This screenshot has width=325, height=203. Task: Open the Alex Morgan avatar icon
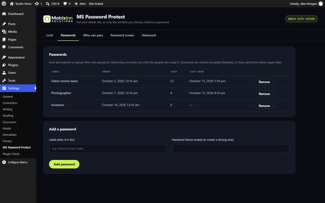320,4
